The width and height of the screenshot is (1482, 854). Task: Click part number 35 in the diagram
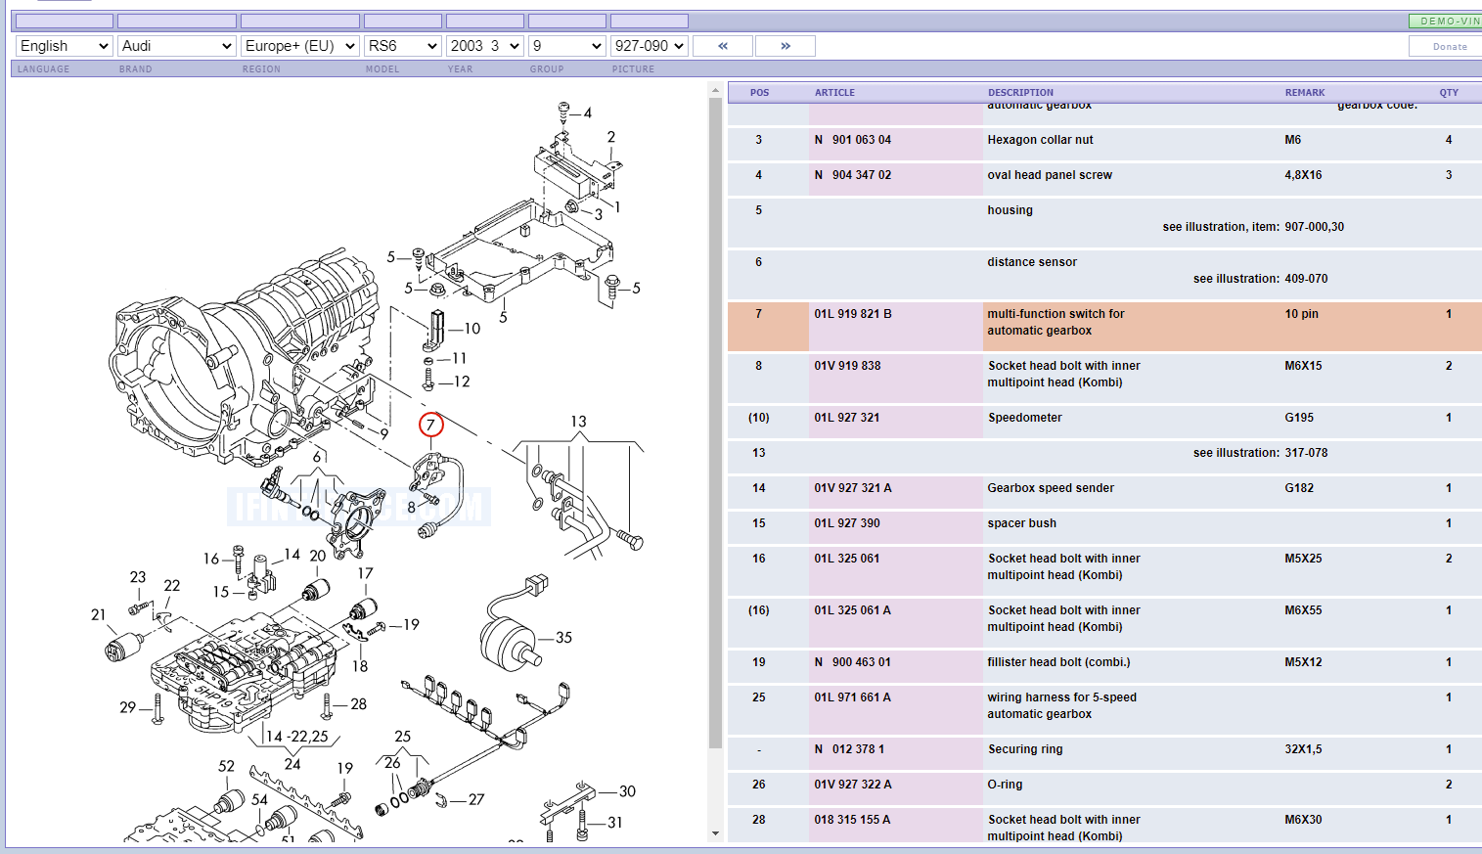(563, 638)
